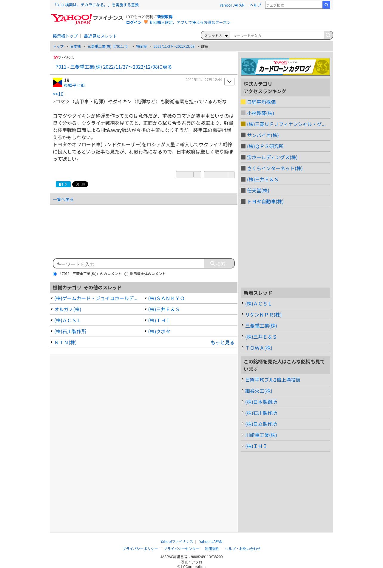Click username 東郷平七郎
This screenshot has height=568, width=383.
pos(74,85)
